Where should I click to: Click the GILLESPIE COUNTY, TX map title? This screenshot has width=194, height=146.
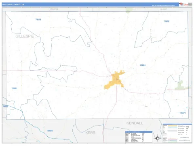(x=13, y=4)
